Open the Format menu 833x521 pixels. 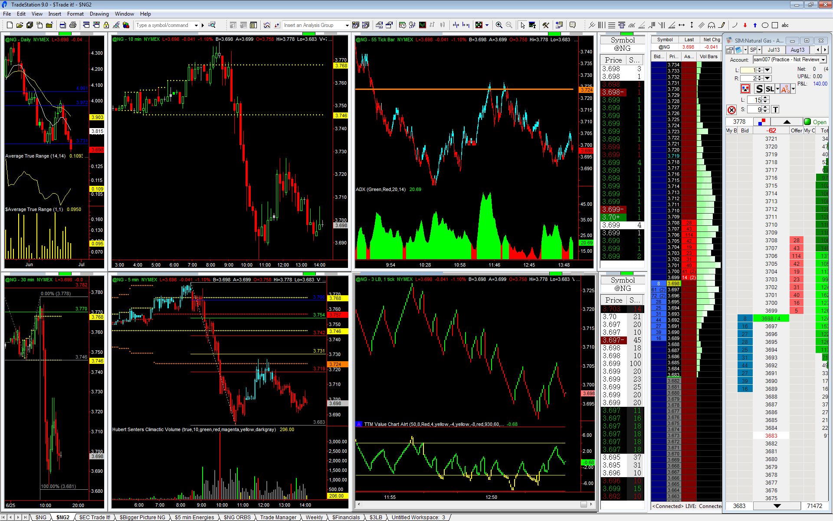tap(75, 14)
